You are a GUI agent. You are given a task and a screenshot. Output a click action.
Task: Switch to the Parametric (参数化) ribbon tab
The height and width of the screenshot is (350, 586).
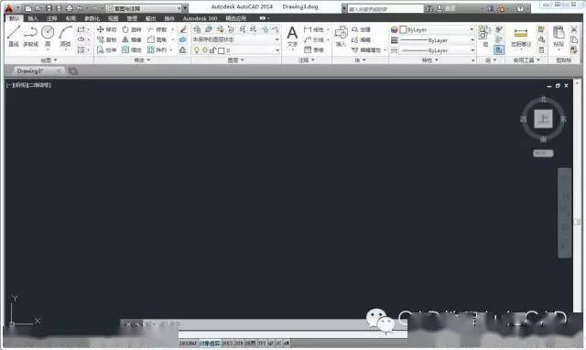(92, 18)
